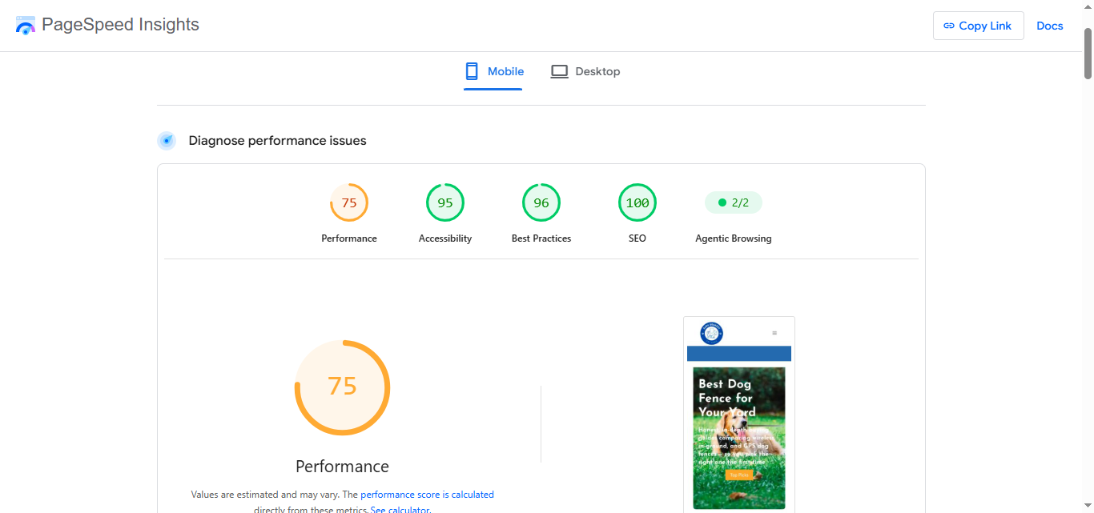Click the large Performance 75 gauge
1094x513 pixels.
[x=342, y=387]
